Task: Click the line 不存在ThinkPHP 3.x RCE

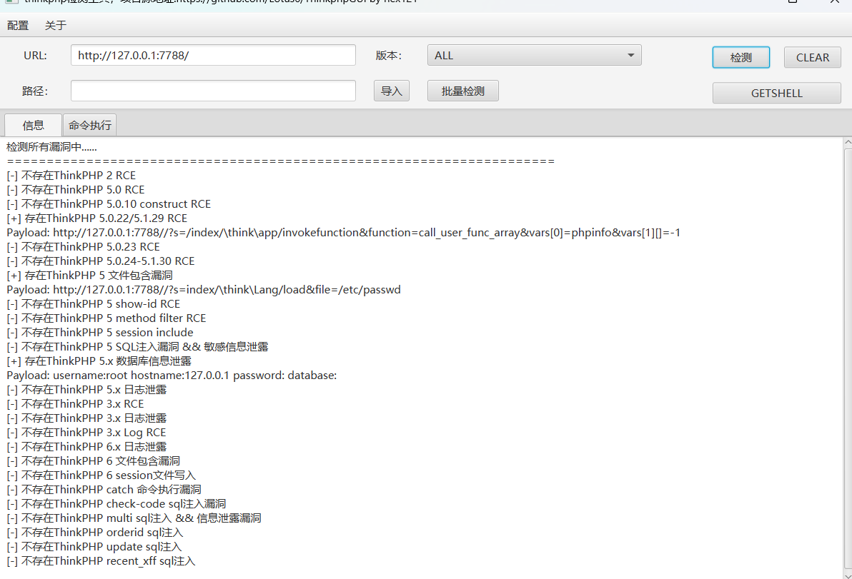Action: 76,404
